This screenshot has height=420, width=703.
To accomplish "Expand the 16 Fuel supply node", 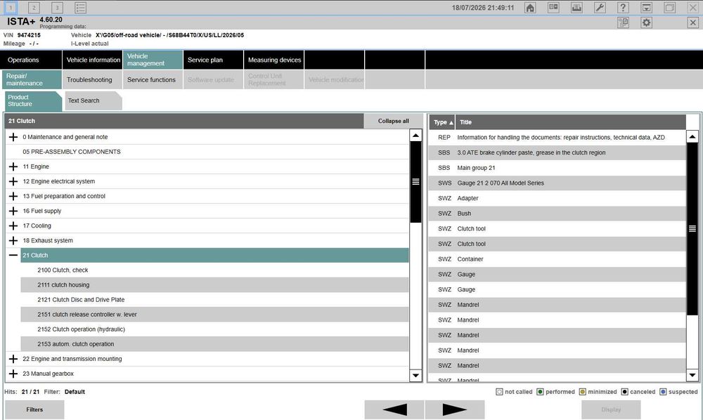I will click(13, 211).
